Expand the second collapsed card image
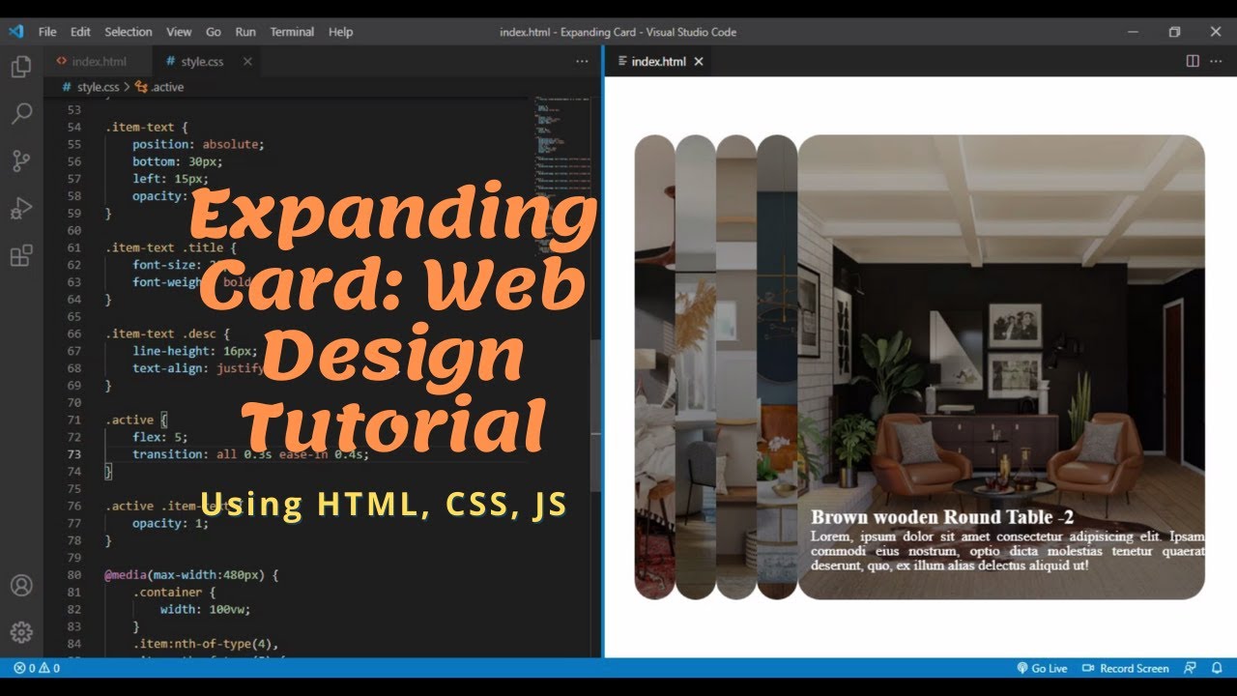Image resolution: width=1237 pixels, height=696 pixels. pyautogui.click(x=695, y=367)
